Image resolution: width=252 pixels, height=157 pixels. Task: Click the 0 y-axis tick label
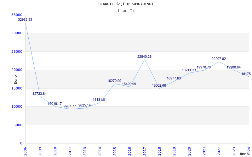[21, 143]
